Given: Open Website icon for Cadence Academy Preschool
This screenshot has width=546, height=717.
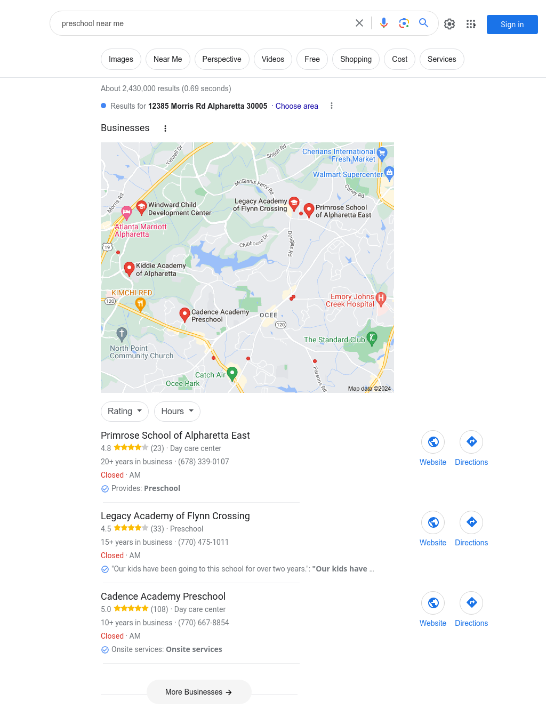Looking at the screenshot, I should pos(433,603).
